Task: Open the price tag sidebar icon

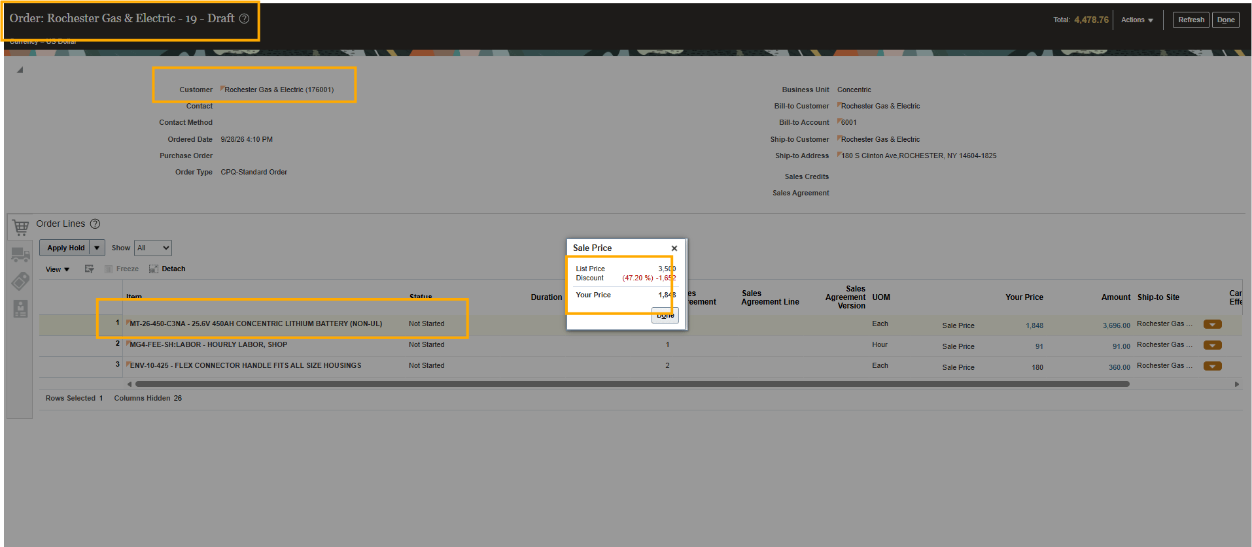Action: tap(20, 282)
